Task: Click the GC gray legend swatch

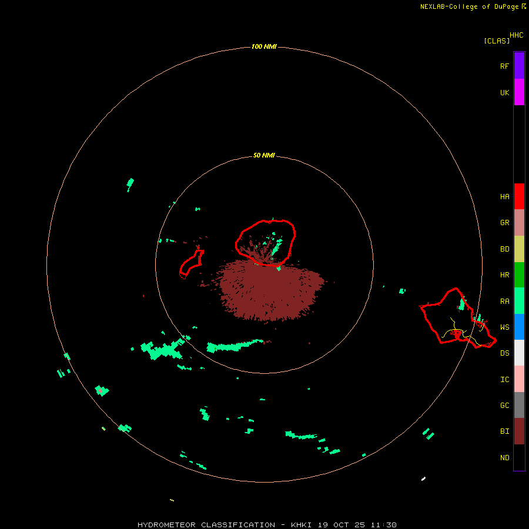Action: (519, 405)
